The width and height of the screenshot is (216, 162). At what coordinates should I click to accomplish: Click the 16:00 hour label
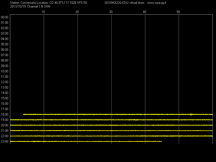(x=5, y=104)
